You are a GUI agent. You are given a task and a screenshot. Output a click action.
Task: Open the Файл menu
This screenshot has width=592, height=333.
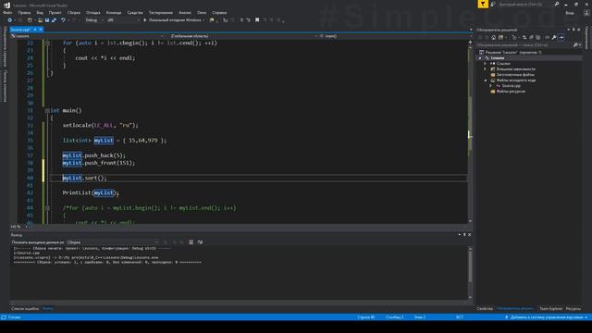pyautogui.click(x=7, y=12)
